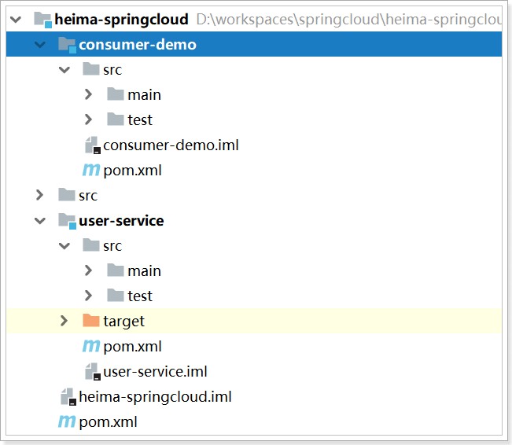Click the heima-springcloud.iml file icon
Viewport: 512px width, 445px height.
point(67,397)
